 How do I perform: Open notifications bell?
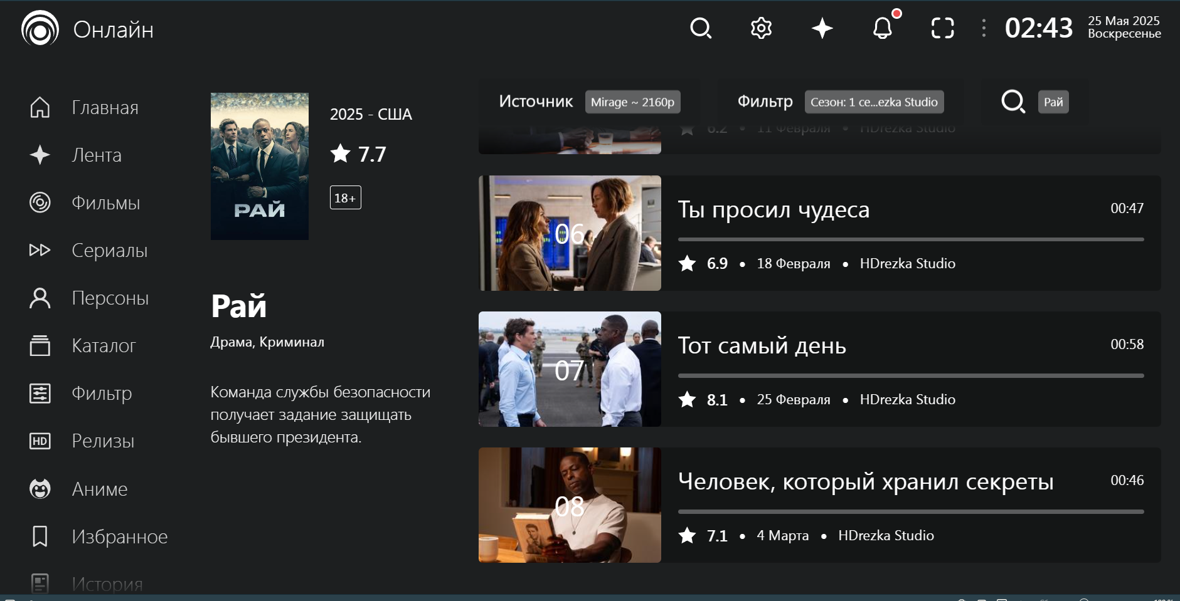(883, 28)
